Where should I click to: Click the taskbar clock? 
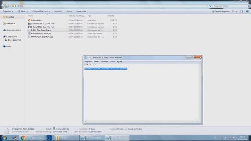pyautogui.click(x=242, y=138)
